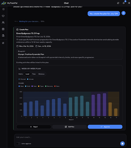The image size is (131, 148).
Task: Toggle the sidebar panel icon
Action: tap(4, 9)
